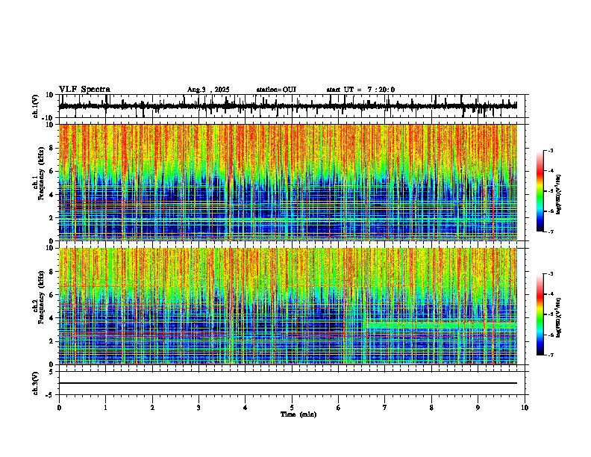Click the "VLF Spectra" plot title

[x=84, y=90]
